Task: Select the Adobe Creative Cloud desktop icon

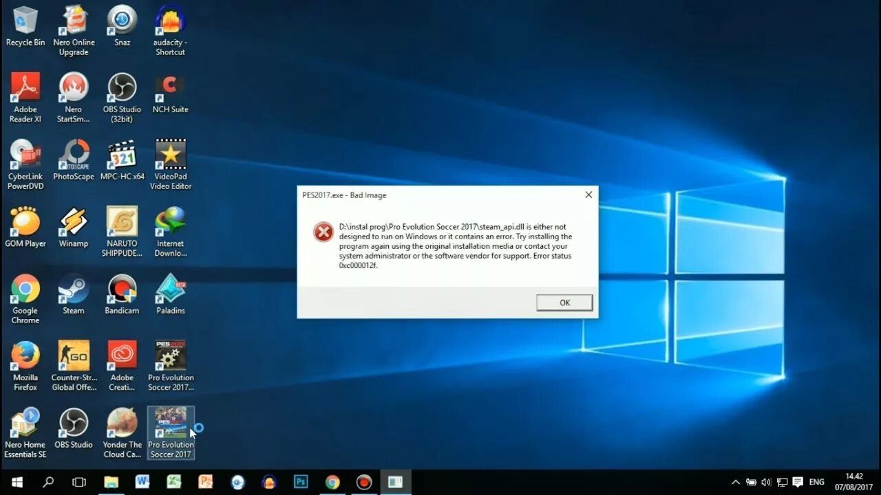Action: tap(123, 366)
